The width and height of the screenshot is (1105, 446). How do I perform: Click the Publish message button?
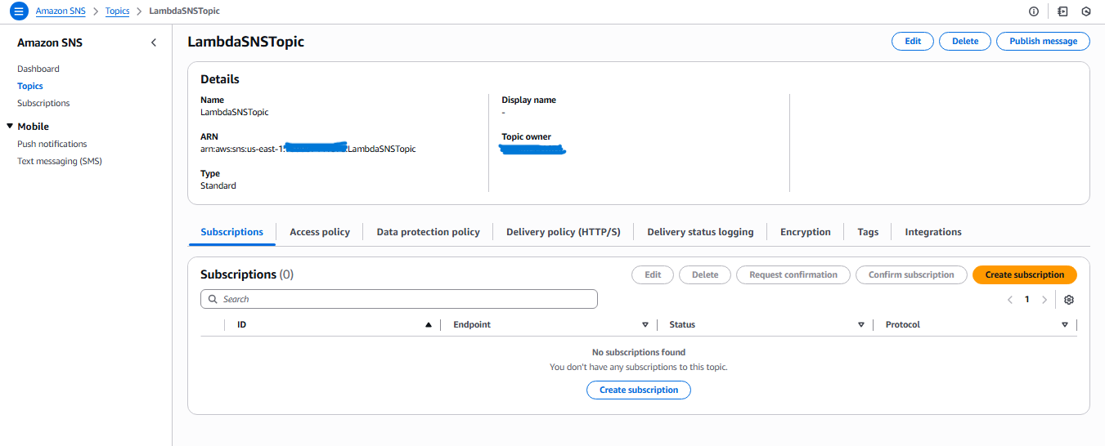tap(1043, 41)
